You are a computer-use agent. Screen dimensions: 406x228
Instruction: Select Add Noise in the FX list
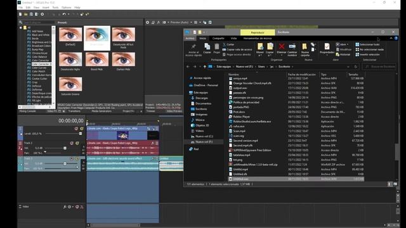37,31
